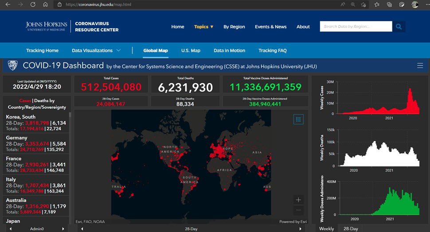Click the 28-Day Cases value 24,084,147
This screenshot has width=430, height=232.
pos(111,104)
